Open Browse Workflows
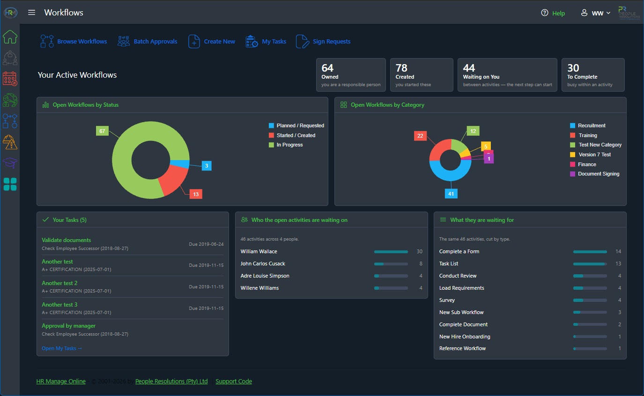Image resolution: width=644 pixels, height=396 pixels. [x=74, y=42]
